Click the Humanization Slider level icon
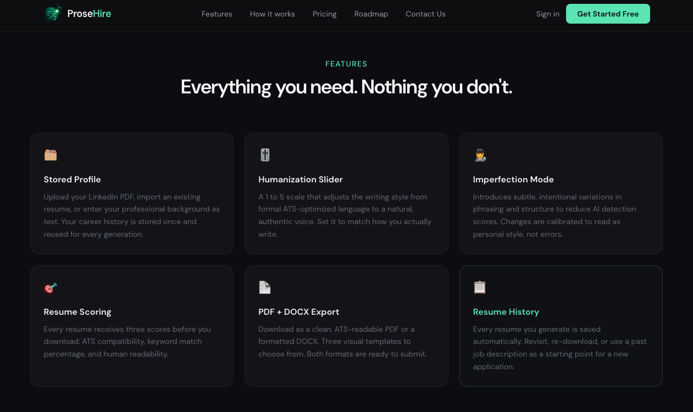 (265, 155)
